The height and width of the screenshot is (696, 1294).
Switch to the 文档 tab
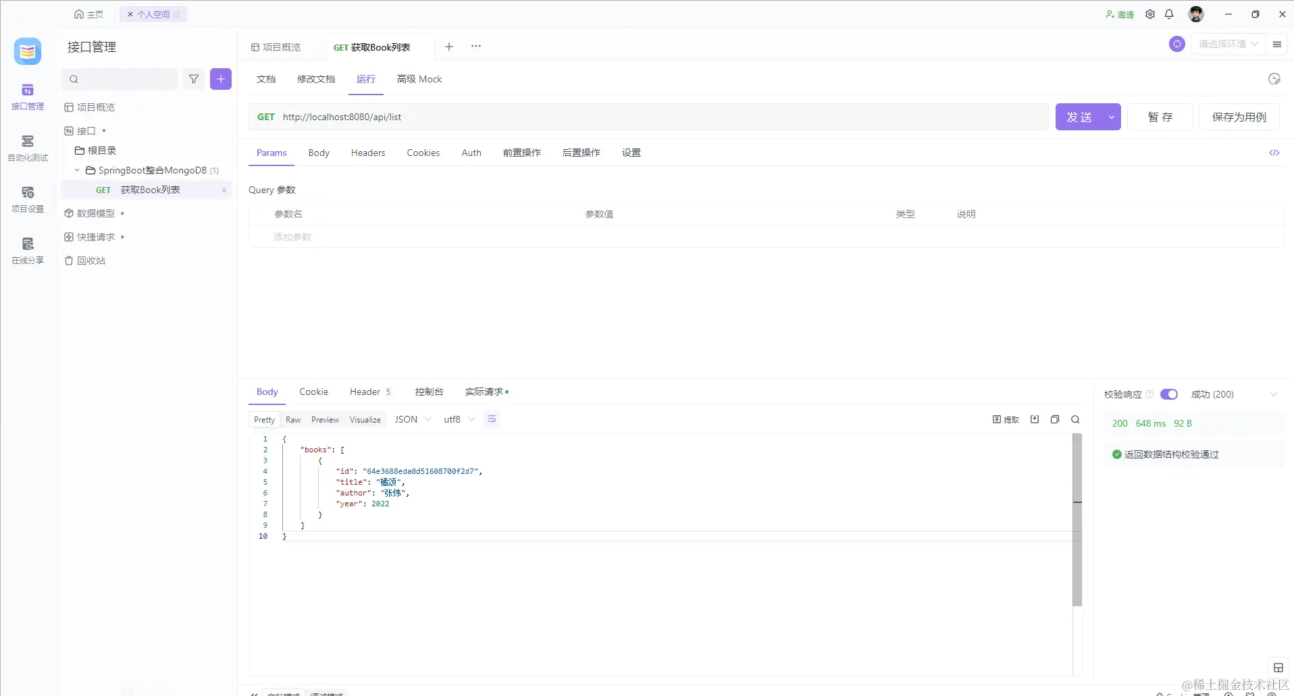[x=266, y=79]
